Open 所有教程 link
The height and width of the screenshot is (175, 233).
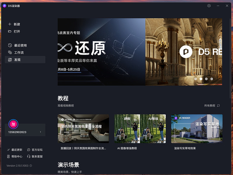[x=212, y=105]
